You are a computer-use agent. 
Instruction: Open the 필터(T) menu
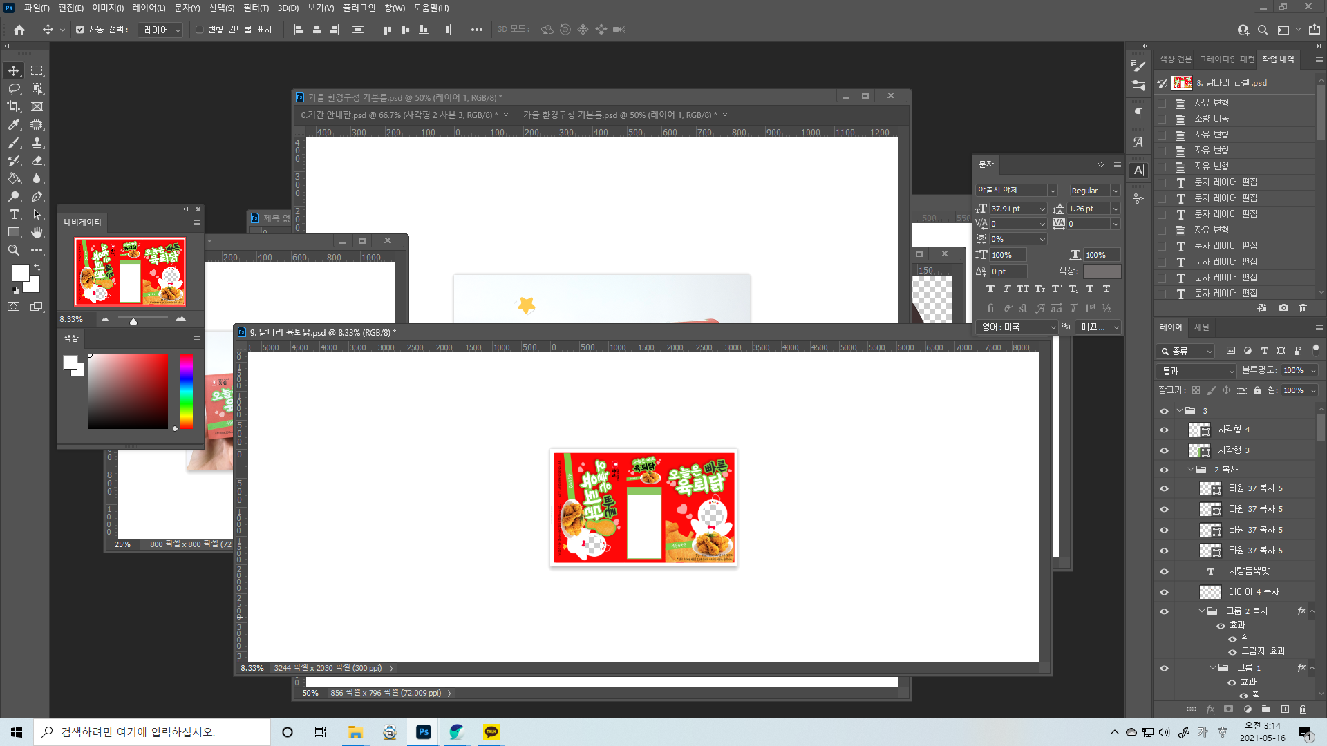[256, 8]
